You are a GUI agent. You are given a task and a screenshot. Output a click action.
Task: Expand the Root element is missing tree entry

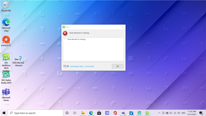click(x=65, y=39)
